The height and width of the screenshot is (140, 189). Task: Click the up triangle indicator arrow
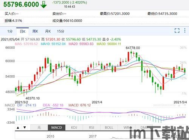coord(18,128)
